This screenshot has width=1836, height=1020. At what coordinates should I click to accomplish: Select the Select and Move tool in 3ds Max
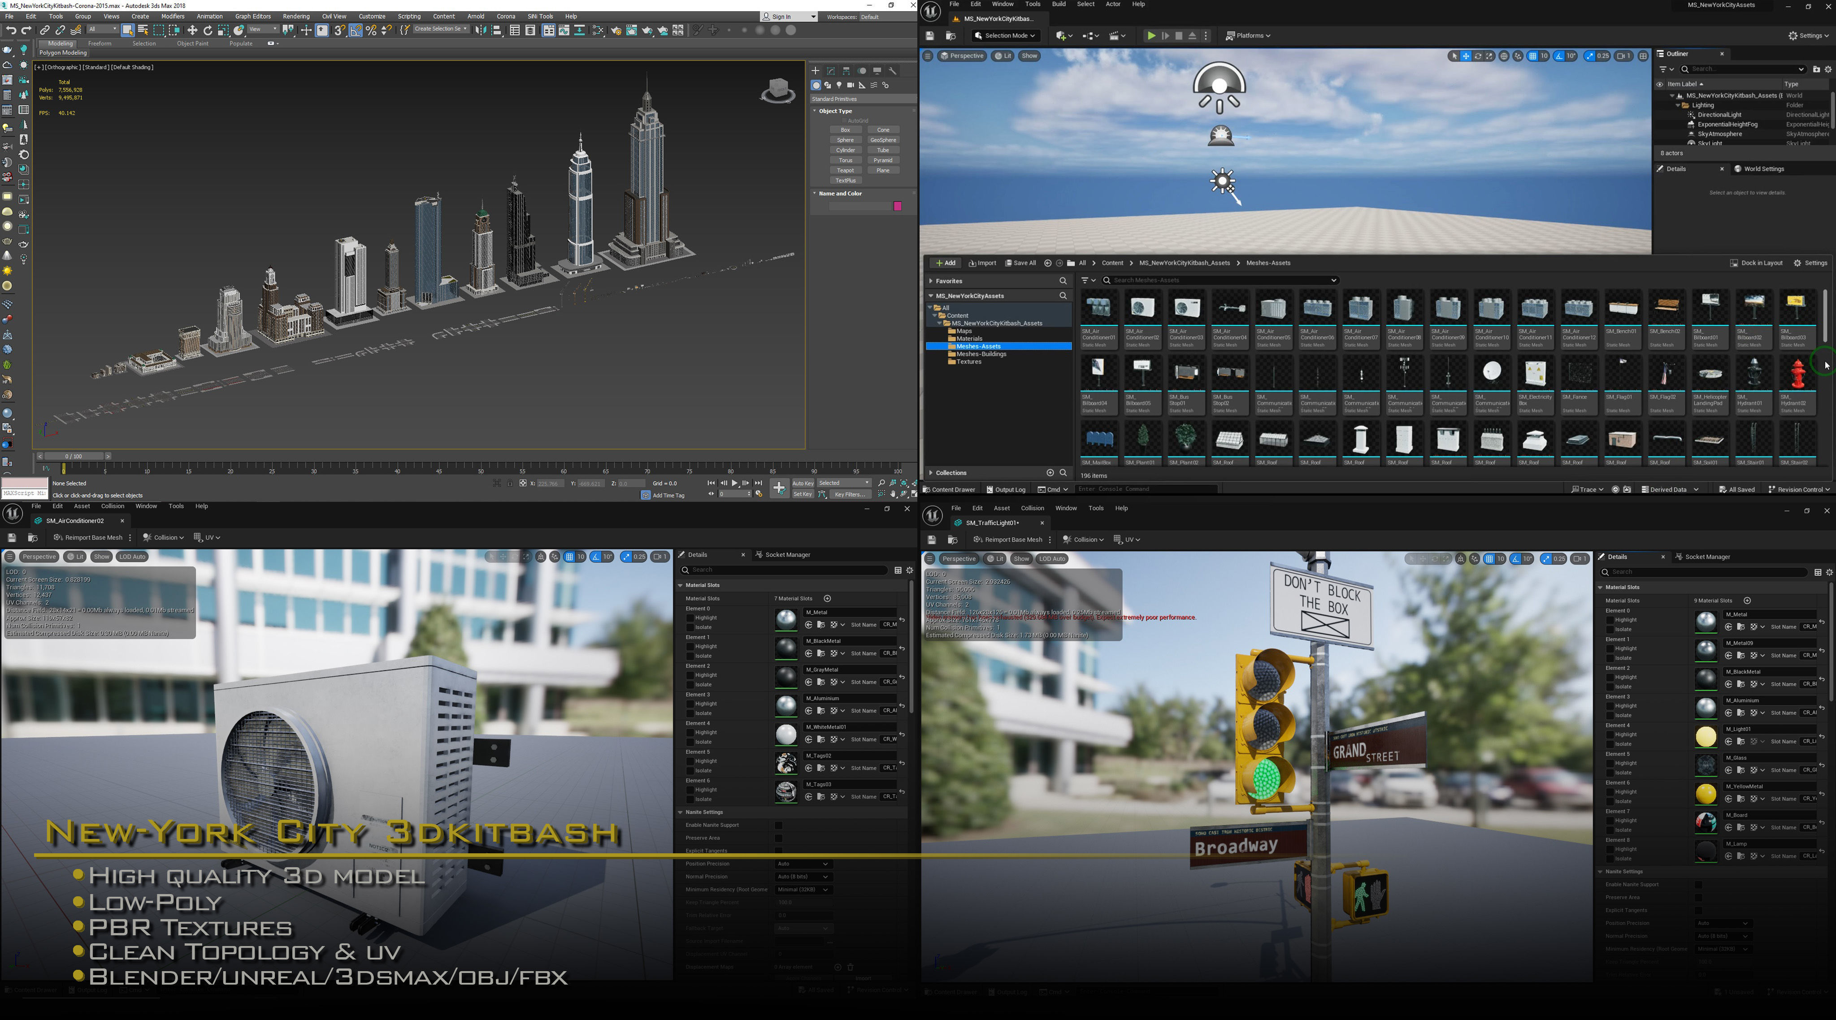coord(192,30)
